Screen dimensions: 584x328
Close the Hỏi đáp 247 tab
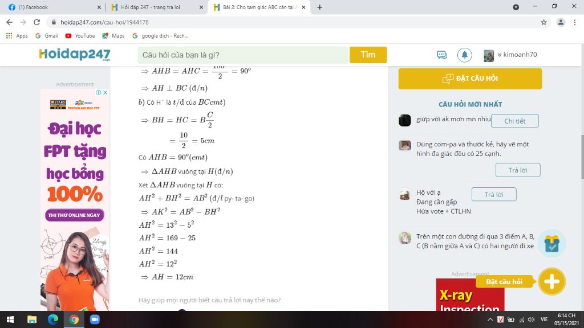(201, 7)
